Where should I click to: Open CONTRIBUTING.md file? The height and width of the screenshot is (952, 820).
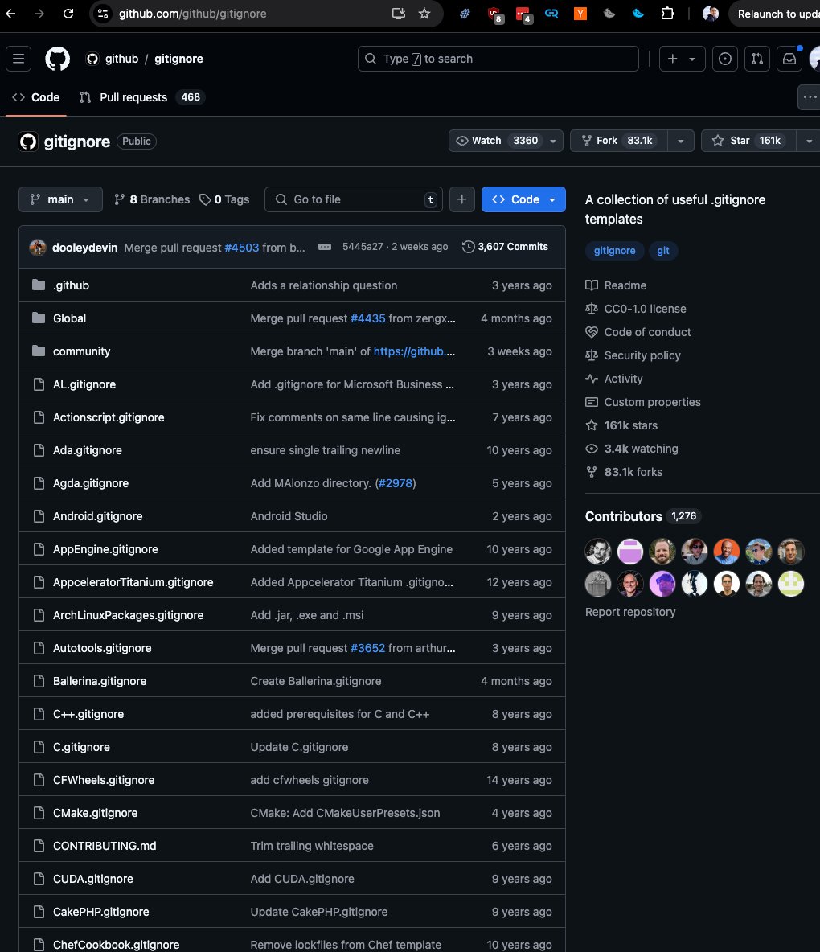click(x=105, y=846)
